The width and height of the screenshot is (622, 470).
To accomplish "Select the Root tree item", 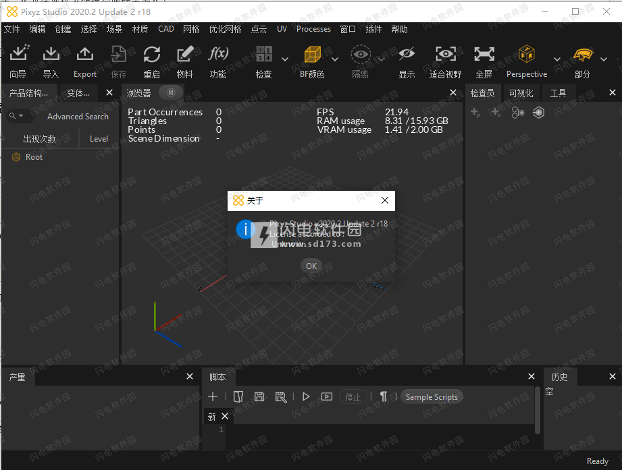I will coord(34,157).
